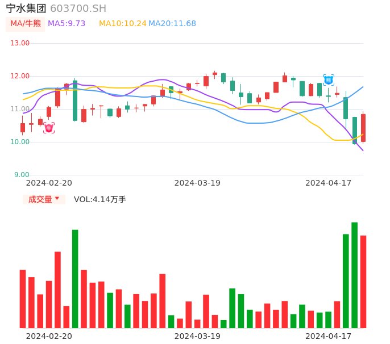390x344 pixels.
Task: Click the 11.00 price axis label
Action: [x=20, y=109]
